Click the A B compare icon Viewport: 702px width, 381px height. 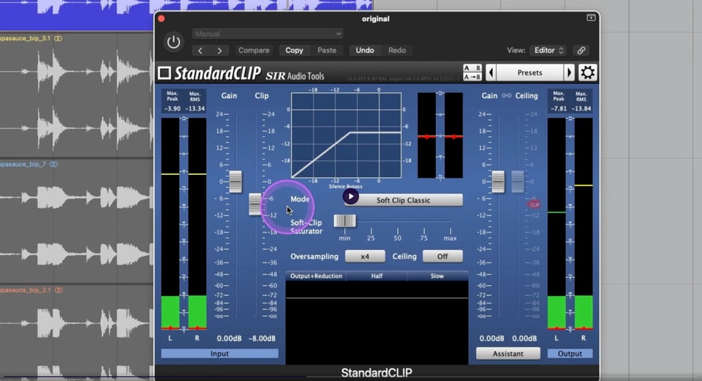click(472, 68)
